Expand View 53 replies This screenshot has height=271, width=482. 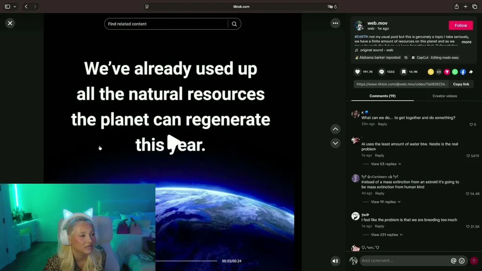(386, 164)
